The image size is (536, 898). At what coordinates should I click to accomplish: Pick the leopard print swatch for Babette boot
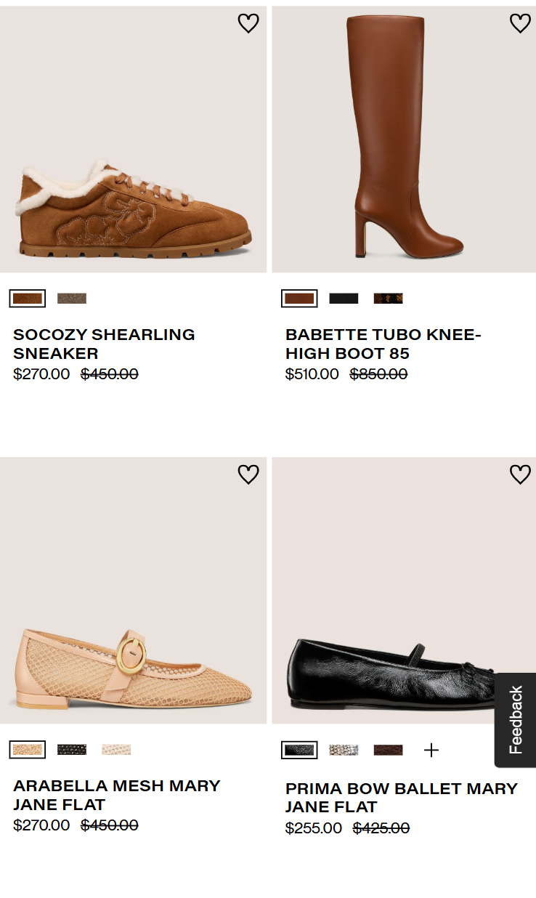point(388,299)
